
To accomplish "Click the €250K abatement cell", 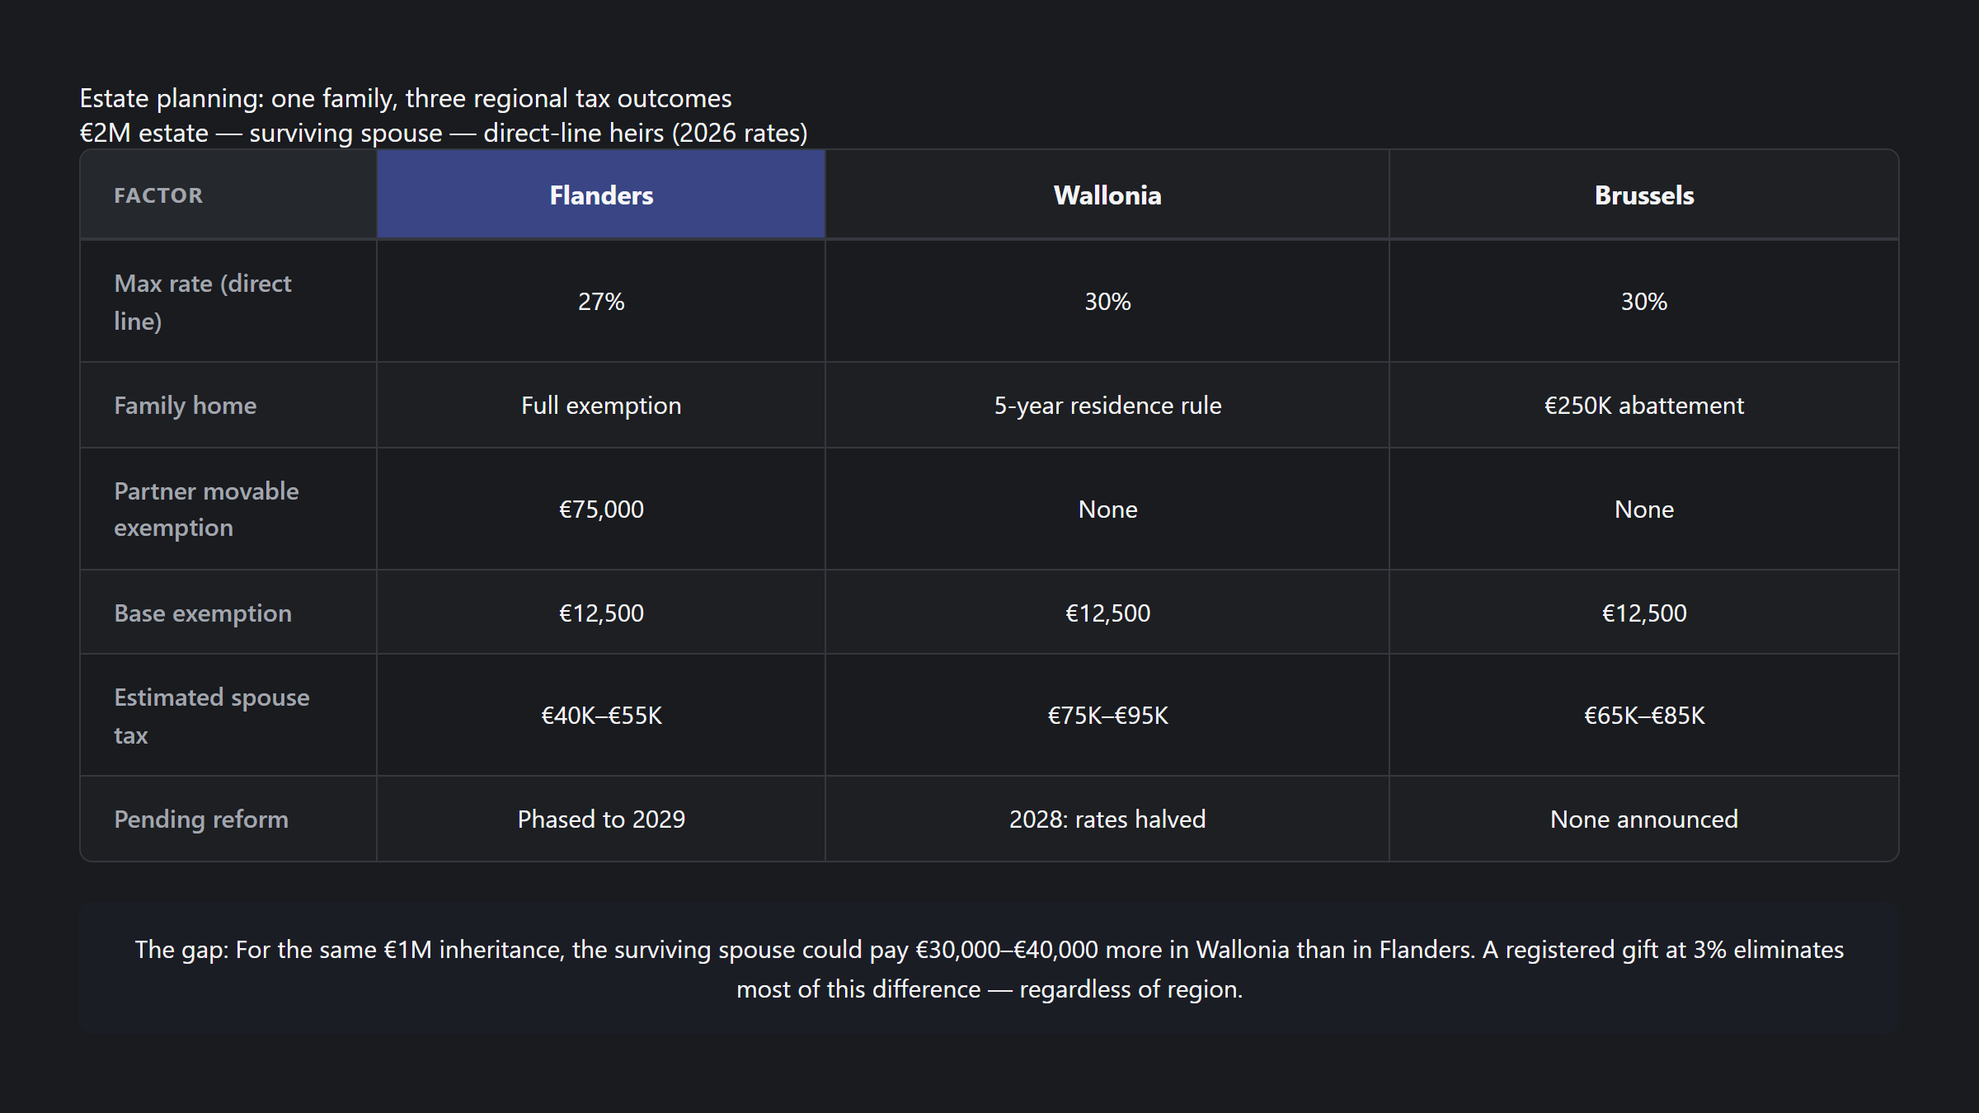I will pyautogui.click(x=1643, y=406).
